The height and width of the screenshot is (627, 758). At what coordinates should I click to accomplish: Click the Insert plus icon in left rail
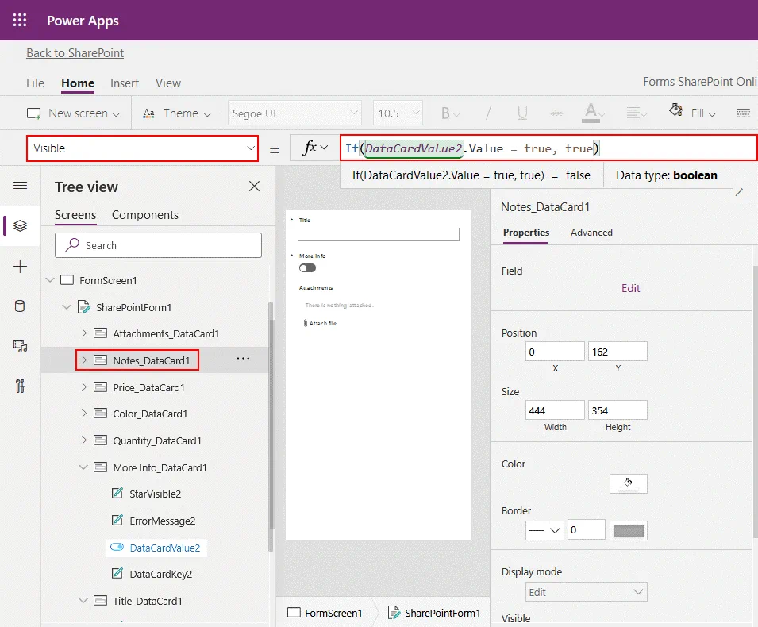tap(21, 267)
